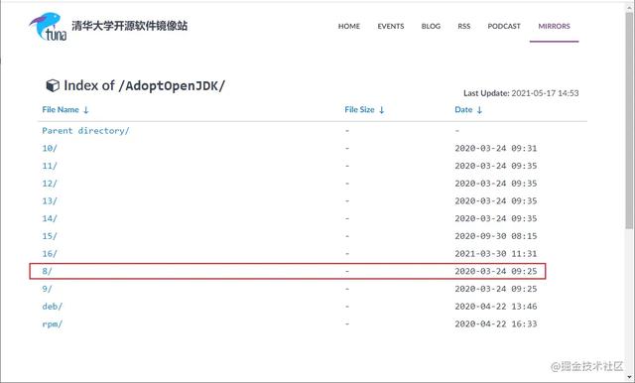Open the 10/ directory link

click(x=50, y=148)
